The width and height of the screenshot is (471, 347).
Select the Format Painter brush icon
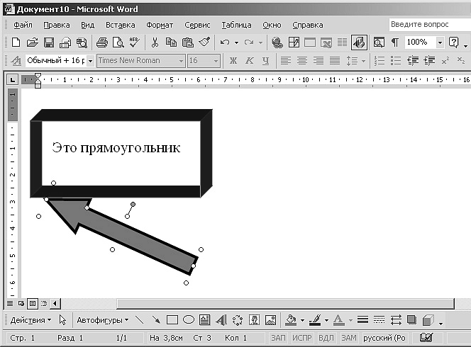point(204,42)
